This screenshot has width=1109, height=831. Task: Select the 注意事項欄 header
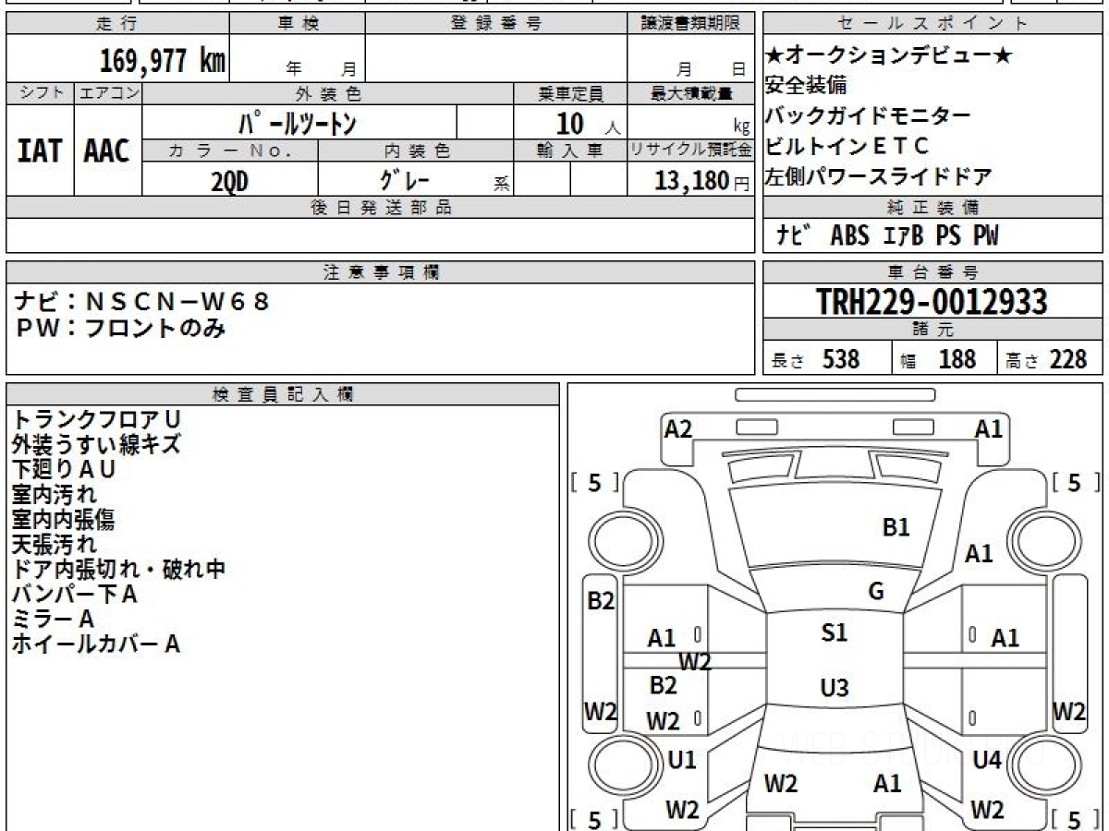[381, 272]
